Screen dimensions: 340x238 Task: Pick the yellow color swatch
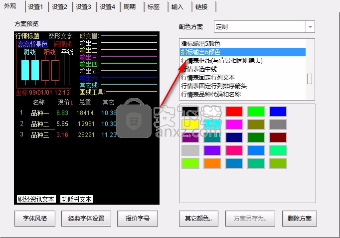coord(190,124)
